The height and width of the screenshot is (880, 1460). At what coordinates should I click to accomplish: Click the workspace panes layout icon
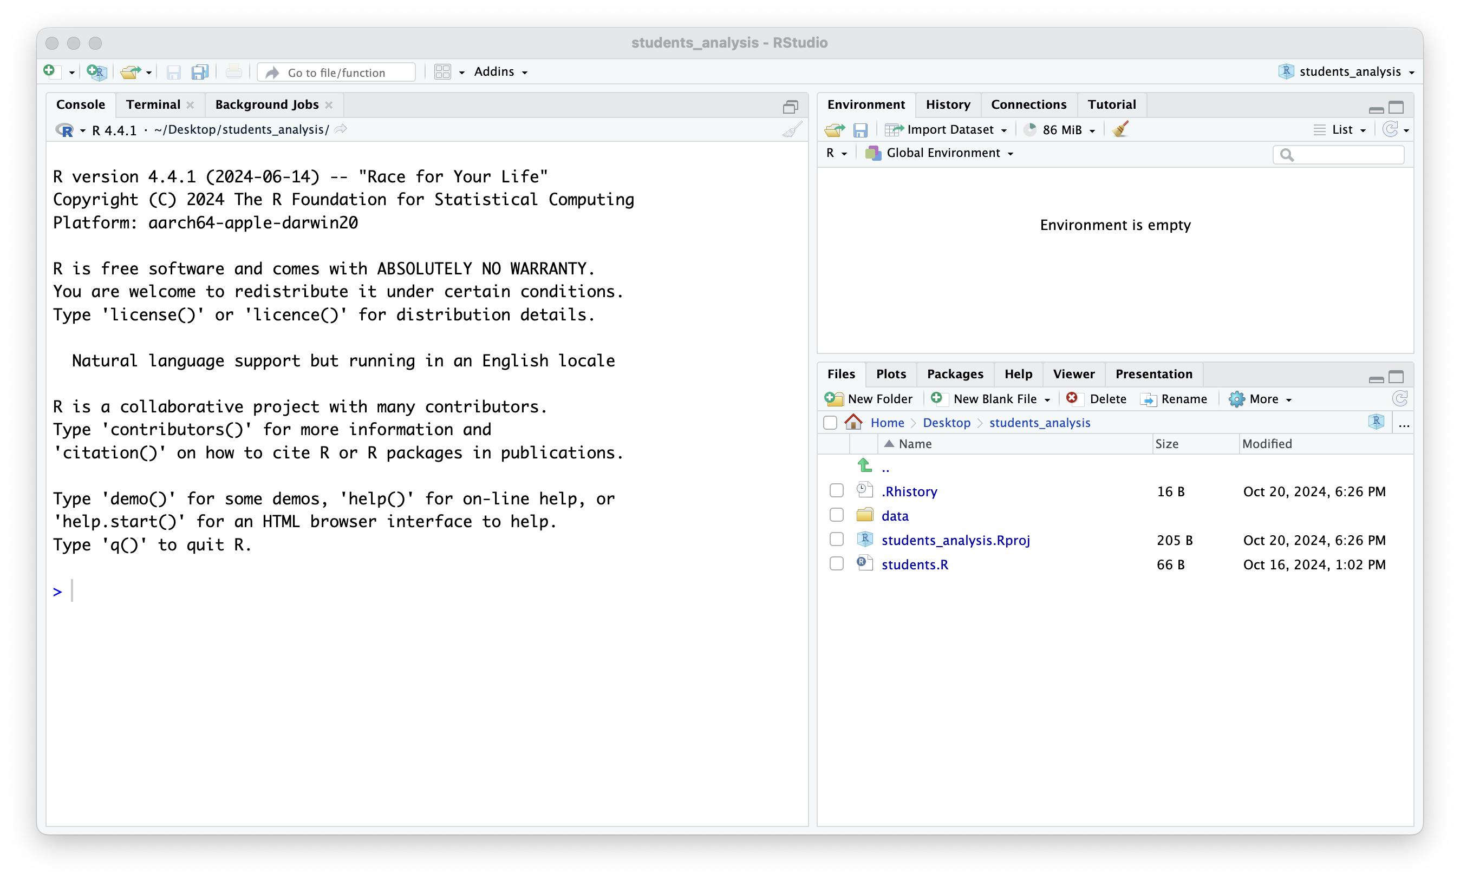coord(442,71)
